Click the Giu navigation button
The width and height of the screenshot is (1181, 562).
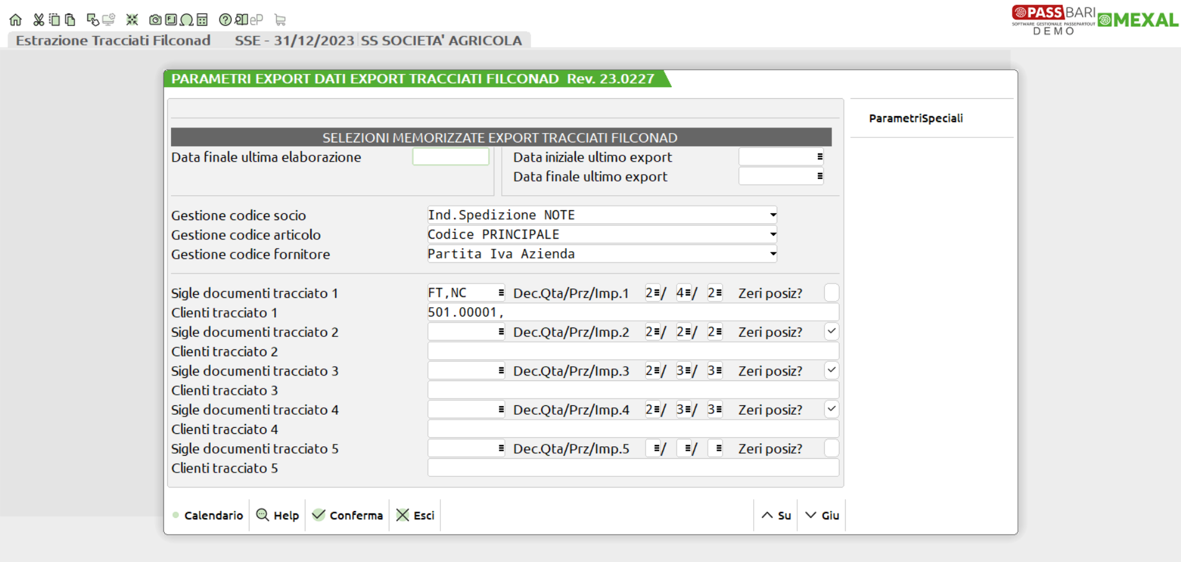coord(822,515)
